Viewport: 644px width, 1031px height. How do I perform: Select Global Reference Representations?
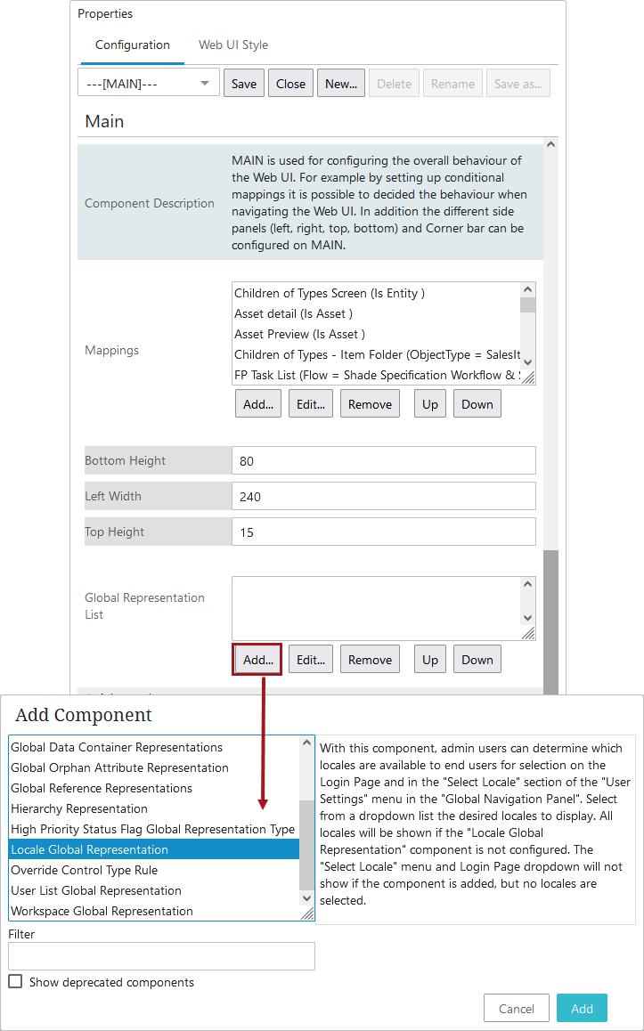pos(154,788)
